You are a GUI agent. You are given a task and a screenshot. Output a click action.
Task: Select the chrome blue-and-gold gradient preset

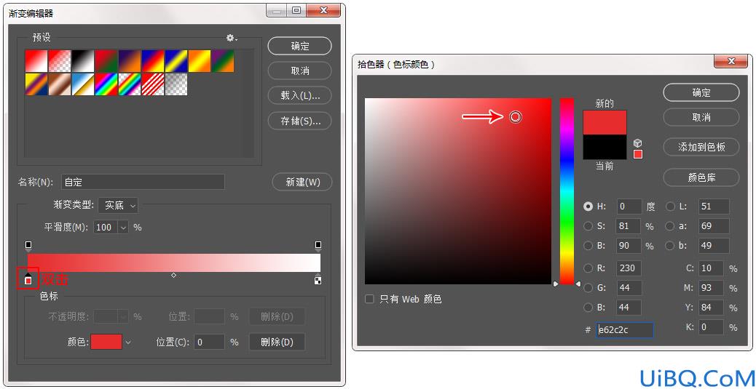tap(83, 84)
